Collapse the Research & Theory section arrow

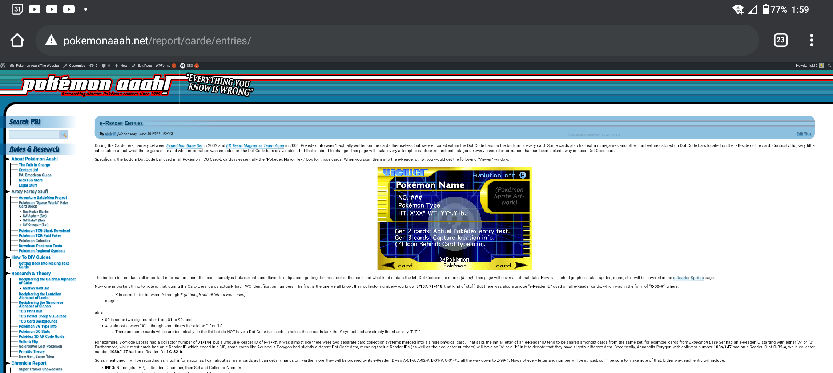[8, 274]
